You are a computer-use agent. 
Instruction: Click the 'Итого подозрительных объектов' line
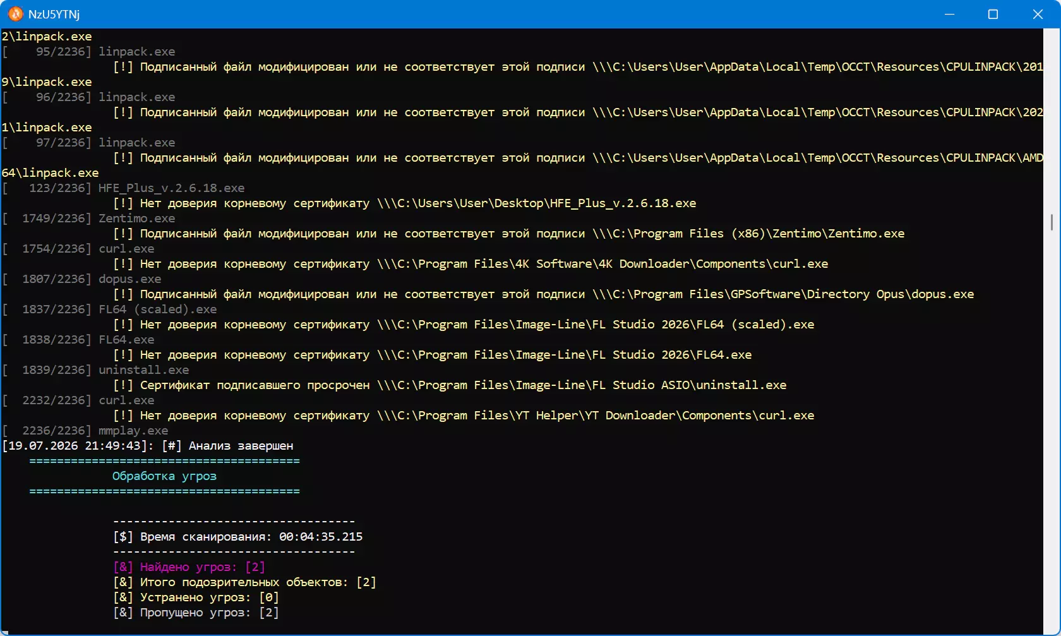click(x=245, y=582)
